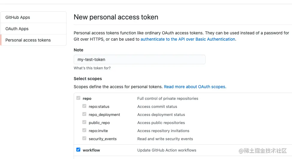Toggle the public_repo checkbox
Image resolution: width=292 pixels, height=159 pixels.
click(84, 122)
